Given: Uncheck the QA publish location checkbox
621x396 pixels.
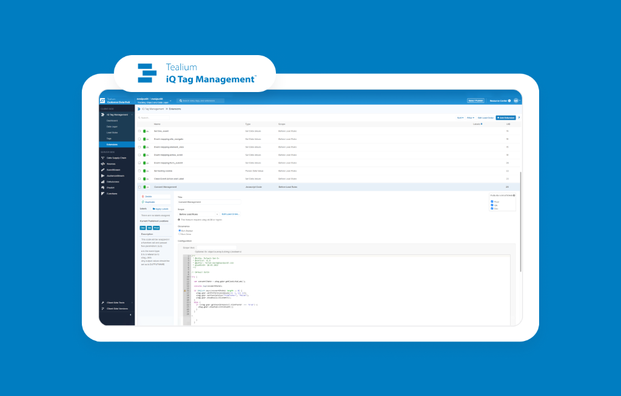Looking at the screenshot, I should 492,205.
